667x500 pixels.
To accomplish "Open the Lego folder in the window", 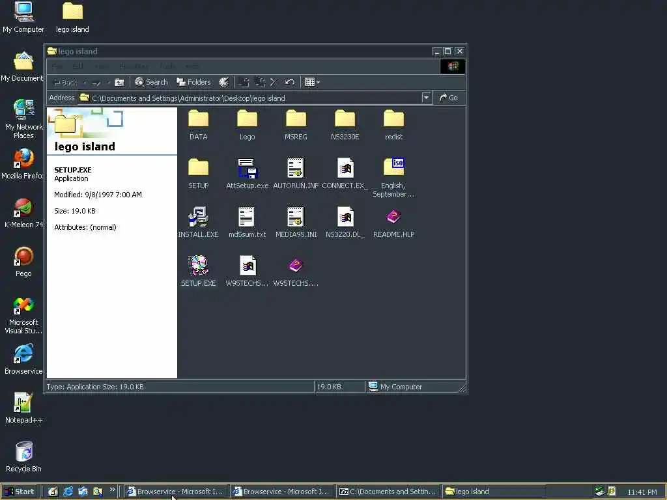I will (247, 124).
